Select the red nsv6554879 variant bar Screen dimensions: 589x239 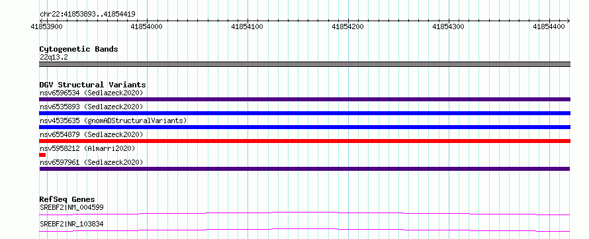(x=304, y=141)
